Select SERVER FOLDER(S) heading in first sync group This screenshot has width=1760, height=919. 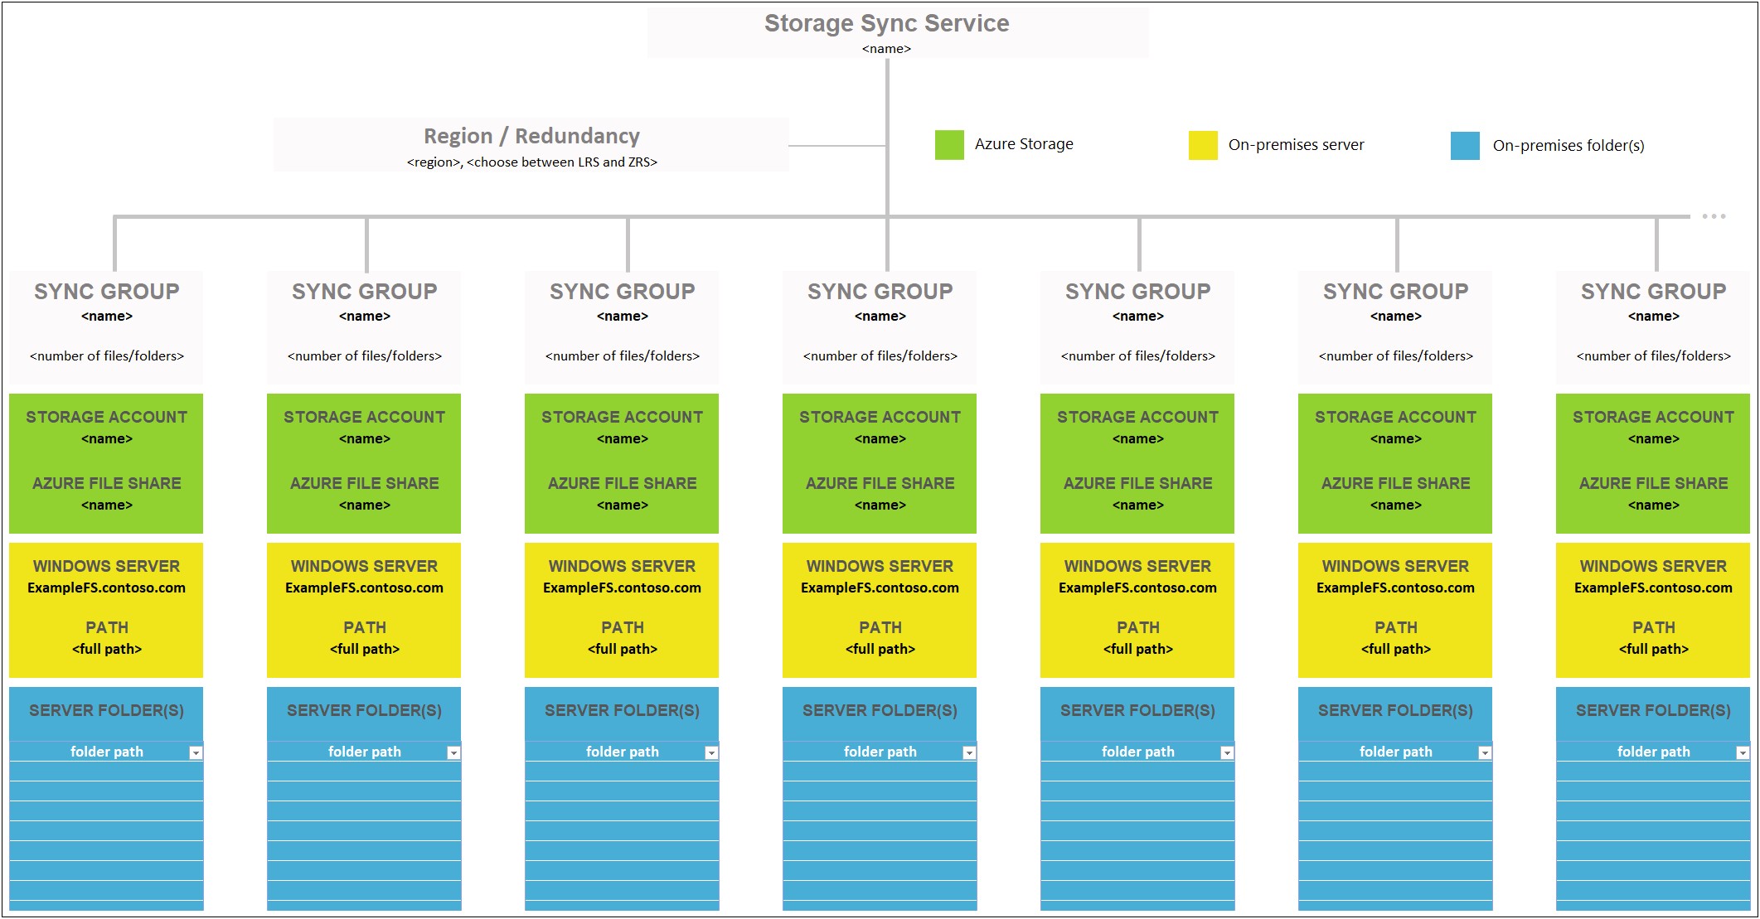pyautogui.click(x=107, y=710)
